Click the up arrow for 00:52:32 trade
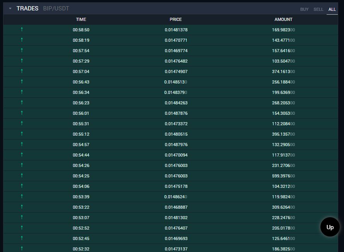 [22, 249]
